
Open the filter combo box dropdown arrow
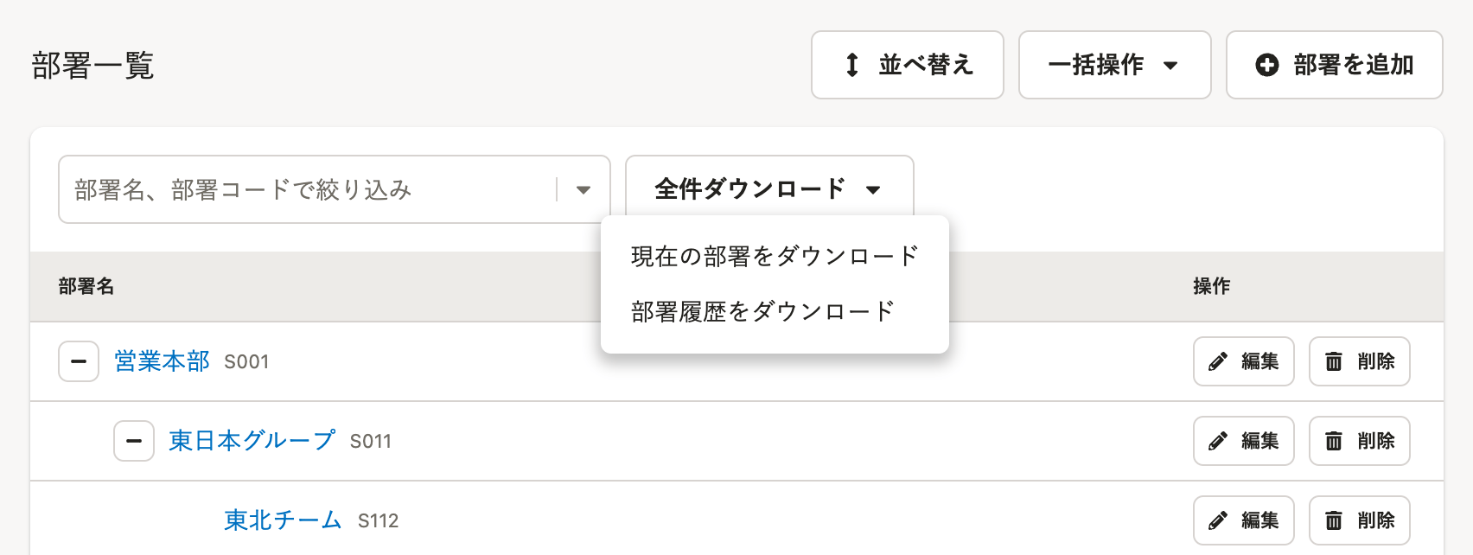coord(583,189)
